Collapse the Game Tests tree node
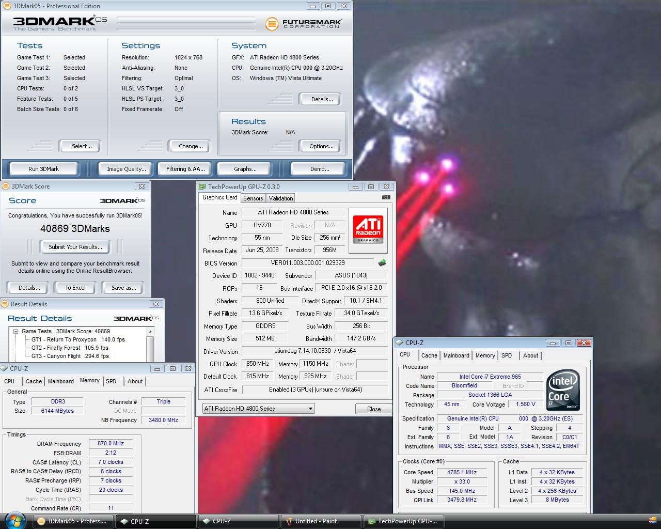 [x=16, y=331]
